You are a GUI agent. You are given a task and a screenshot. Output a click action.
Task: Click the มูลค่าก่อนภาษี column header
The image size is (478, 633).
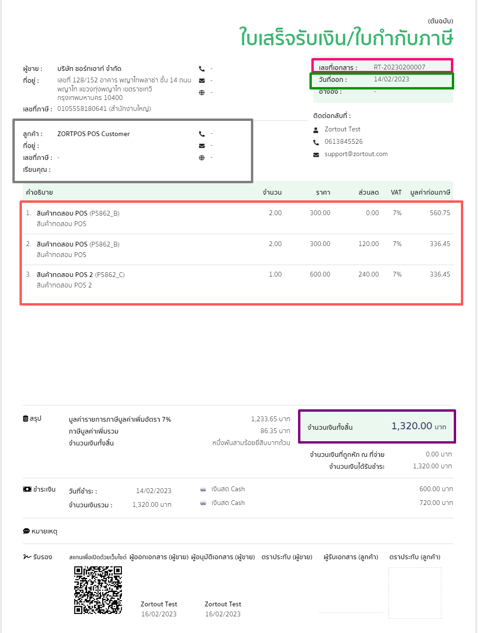(x=430, y=192)
